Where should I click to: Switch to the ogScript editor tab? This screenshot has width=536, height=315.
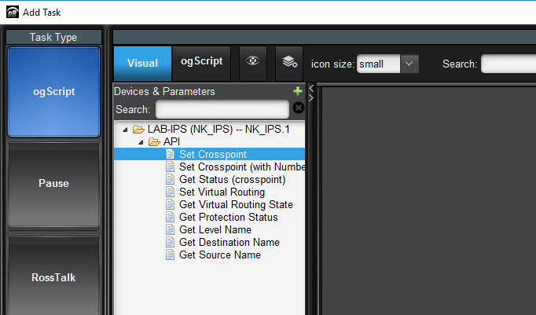click(x=201, y=61)
